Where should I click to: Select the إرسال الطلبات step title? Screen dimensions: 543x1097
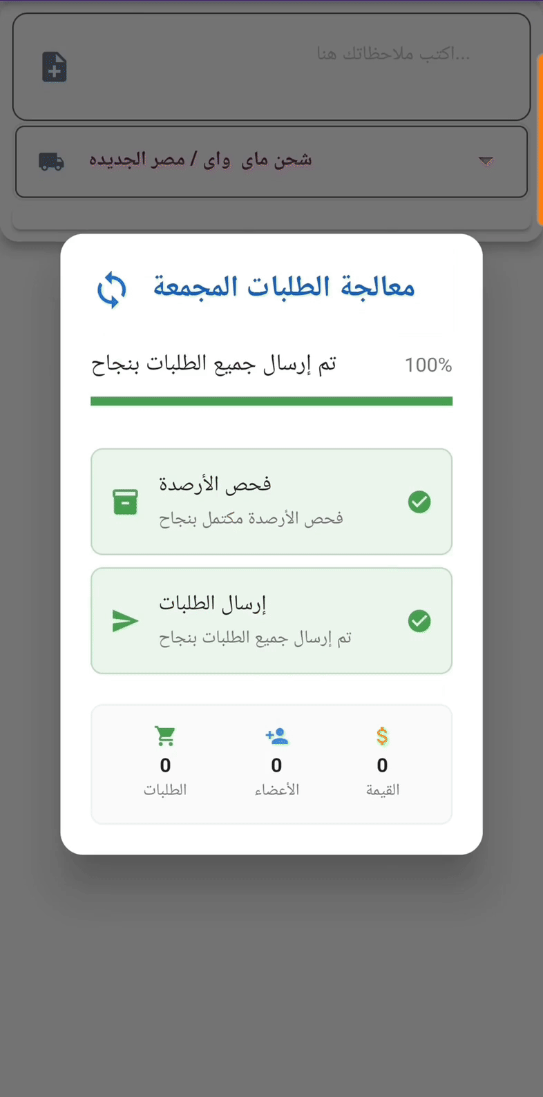coord(213,604)
